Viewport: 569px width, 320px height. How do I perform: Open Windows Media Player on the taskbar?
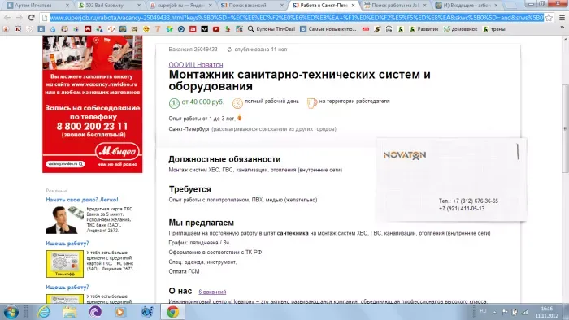click(x=120, y=312)
